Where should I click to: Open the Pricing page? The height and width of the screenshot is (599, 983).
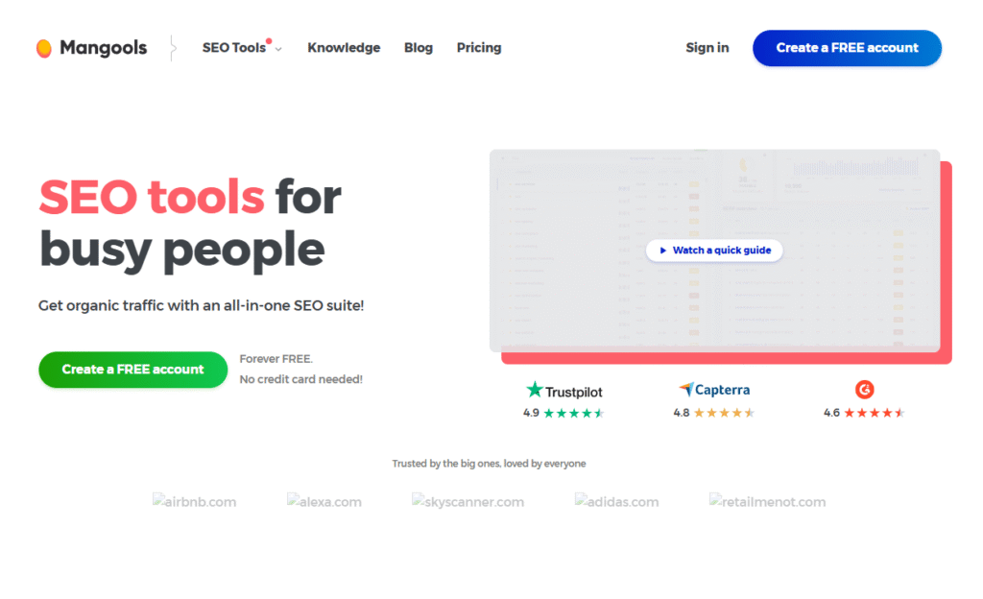(479, 48)
